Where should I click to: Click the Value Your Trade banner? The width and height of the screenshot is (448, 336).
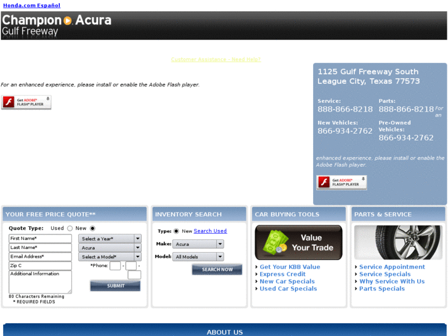[299, 242]
